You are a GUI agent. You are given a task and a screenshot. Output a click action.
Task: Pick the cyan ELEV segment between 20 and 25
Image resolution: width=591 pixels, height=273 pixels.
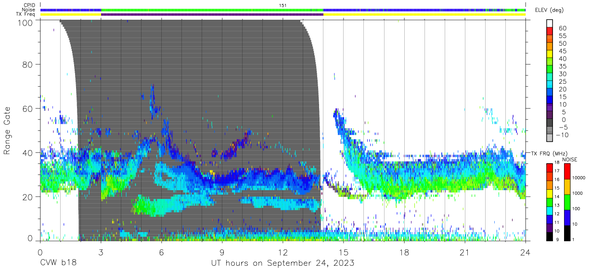coord(549,85)
